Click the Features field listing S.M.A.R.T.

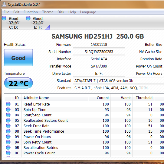[118, 88]
